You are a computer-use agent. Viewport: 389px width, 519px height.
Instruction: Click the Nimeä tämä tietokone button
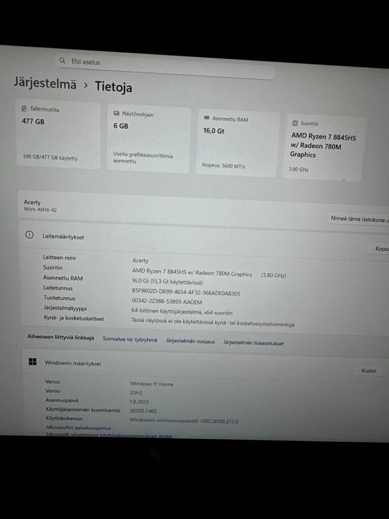359,219
